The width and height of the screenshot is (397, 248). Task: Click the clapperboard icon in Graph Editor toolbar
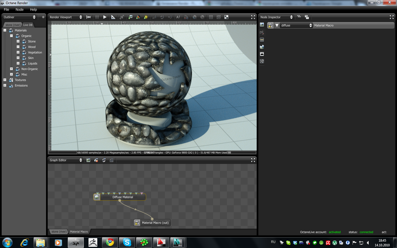[x=88, y=160]
